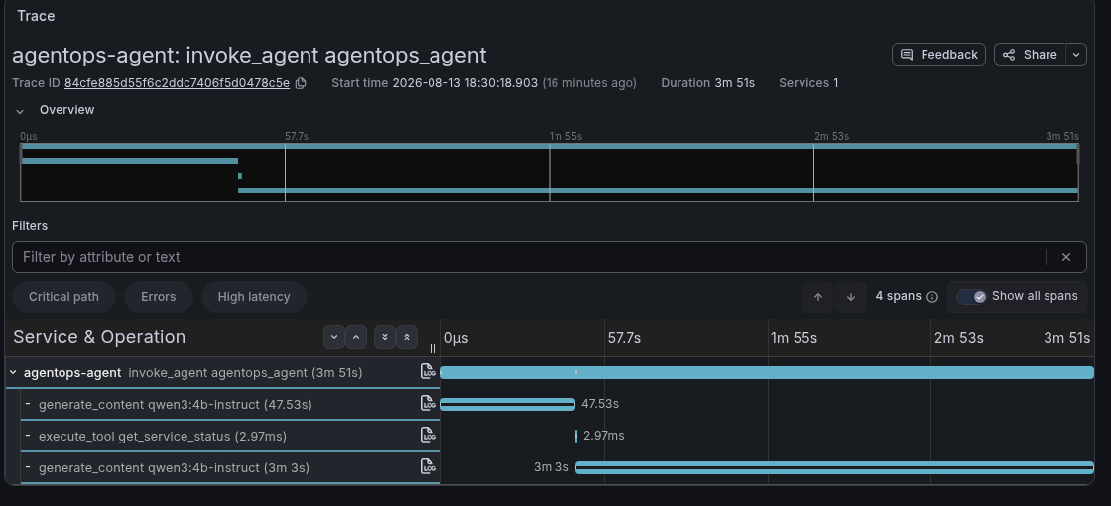1111x506 pixels.
Task: Collapse one level of spans
Action: [x=356, y=337]
